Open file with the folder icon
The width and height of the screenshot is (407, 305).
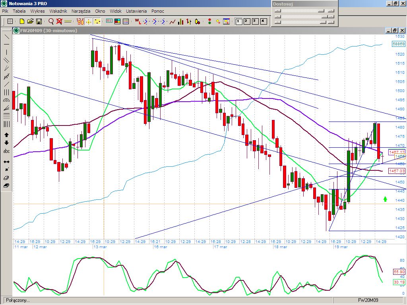pos(30,21)
